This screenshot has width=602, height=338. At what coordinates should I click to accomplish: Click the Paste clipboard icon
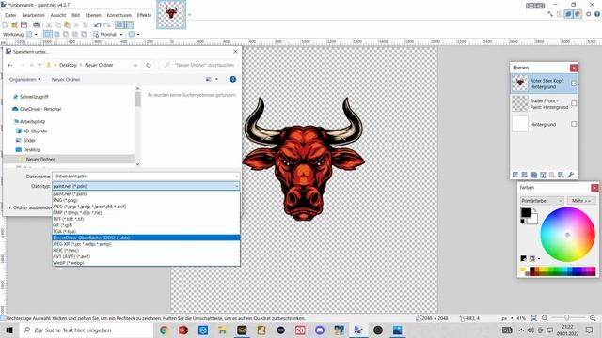[67, 25]
